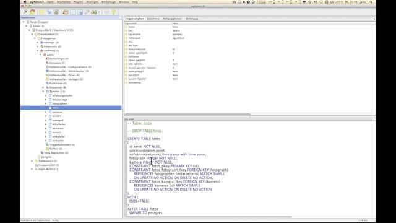
Task: Click the red Schemata node icon
Action: point(41,51)
